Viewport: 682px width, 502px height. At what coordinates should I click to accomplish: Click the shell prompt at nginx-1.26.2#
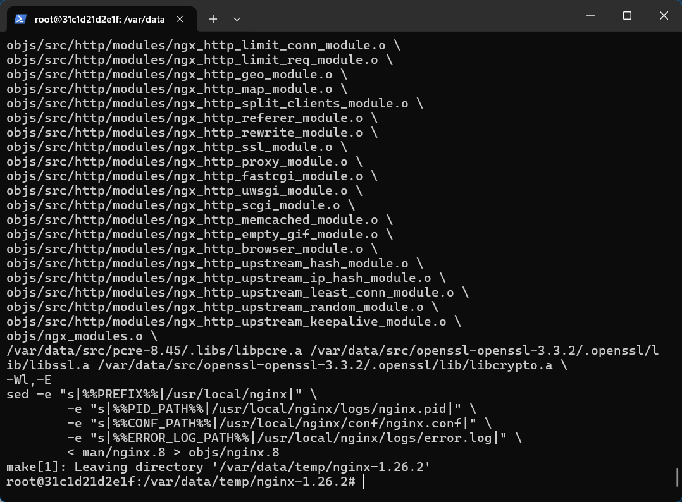[180, 482]
